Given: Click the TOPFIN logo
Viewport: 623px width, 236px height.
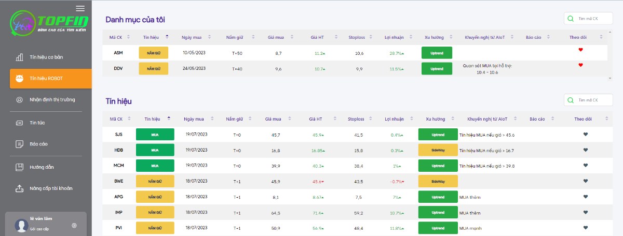Looking at the screenshot, I should [49, 23].
